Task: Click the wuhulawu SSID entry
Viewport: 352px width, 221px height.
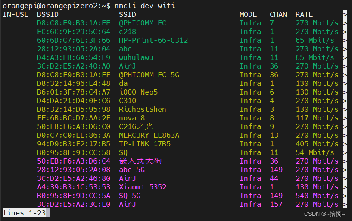Action: click(136, 57)
